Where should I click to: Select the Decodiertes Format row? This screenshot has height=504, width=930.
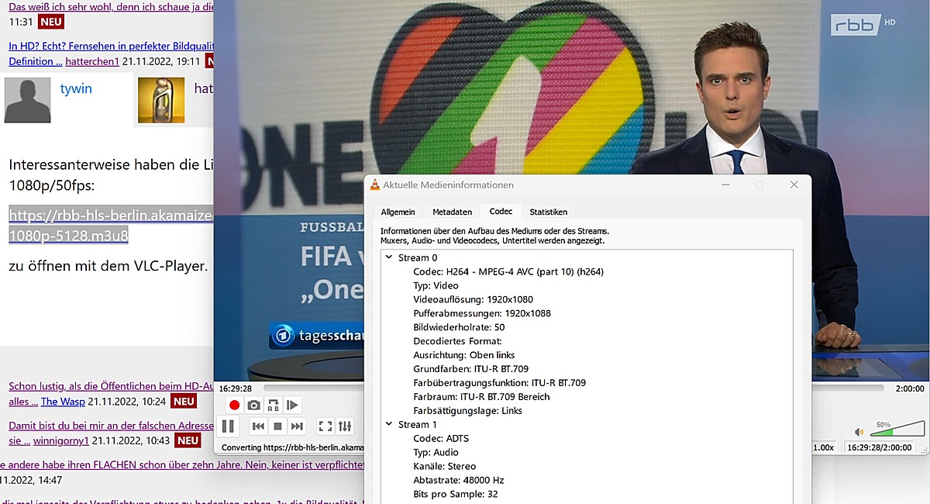457,341
